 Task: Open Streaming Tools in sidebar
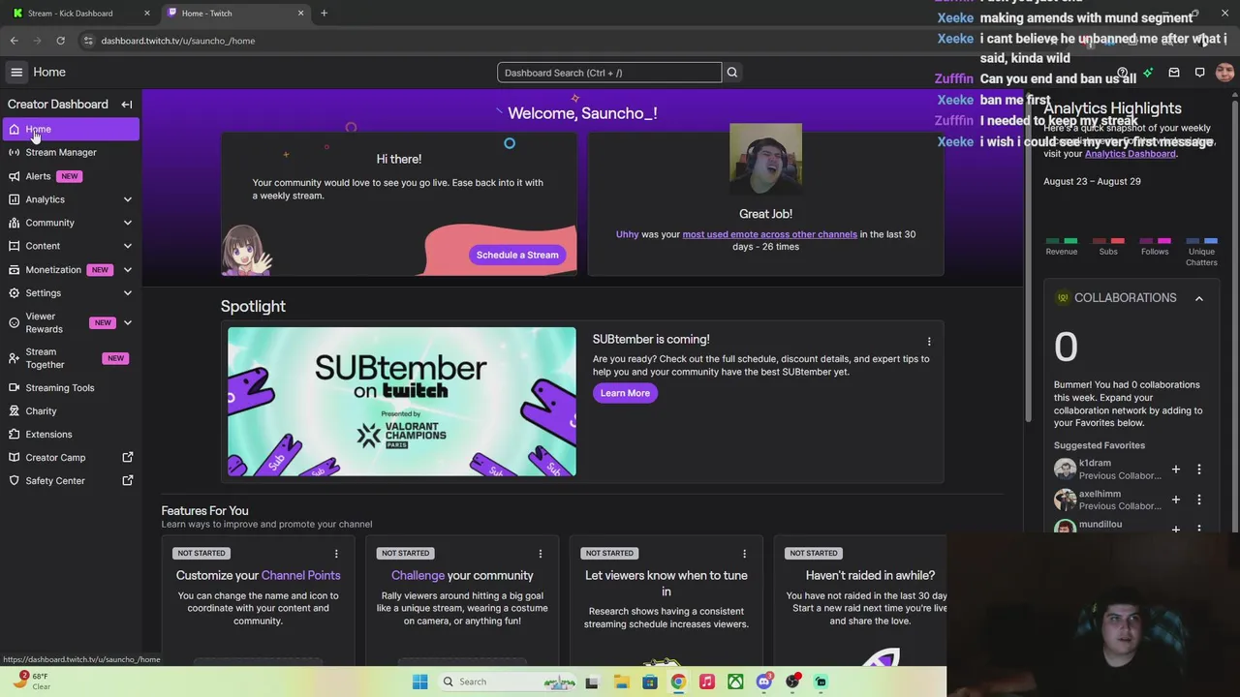tap(70, 387)
